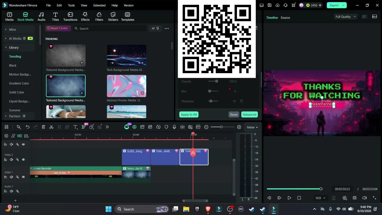This screenshot has width=382, height=215.
Task: Open the Edit menu
Action: click(x=59, y=5)
